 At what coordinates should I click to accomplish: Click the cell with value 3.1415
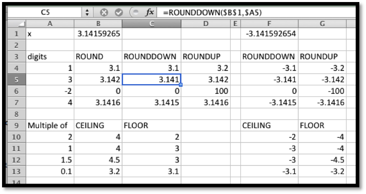point(152,103)
